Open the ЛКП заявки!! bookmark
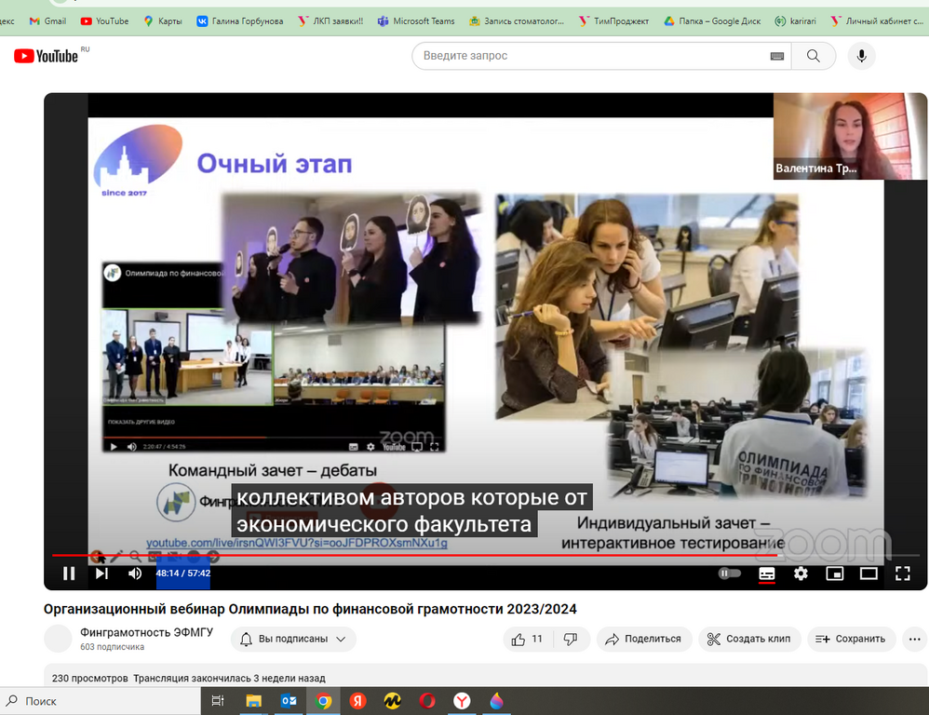929x715 pixels. click(330, 21)
